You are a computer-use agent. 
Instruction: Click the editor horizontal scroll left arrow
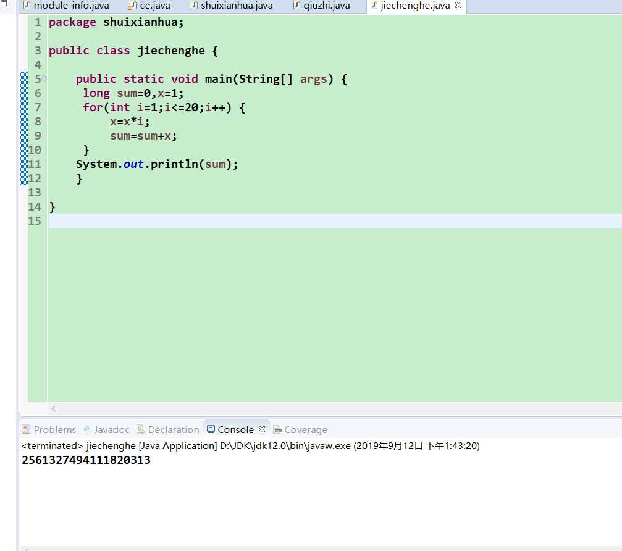pos(54,408)
